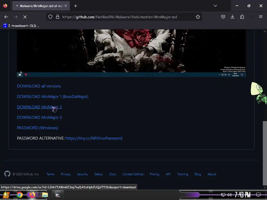Image resolution: width=267 pixels, height=200 pixels.
Task: Open the Training footer link
Action: pos(183,174)
